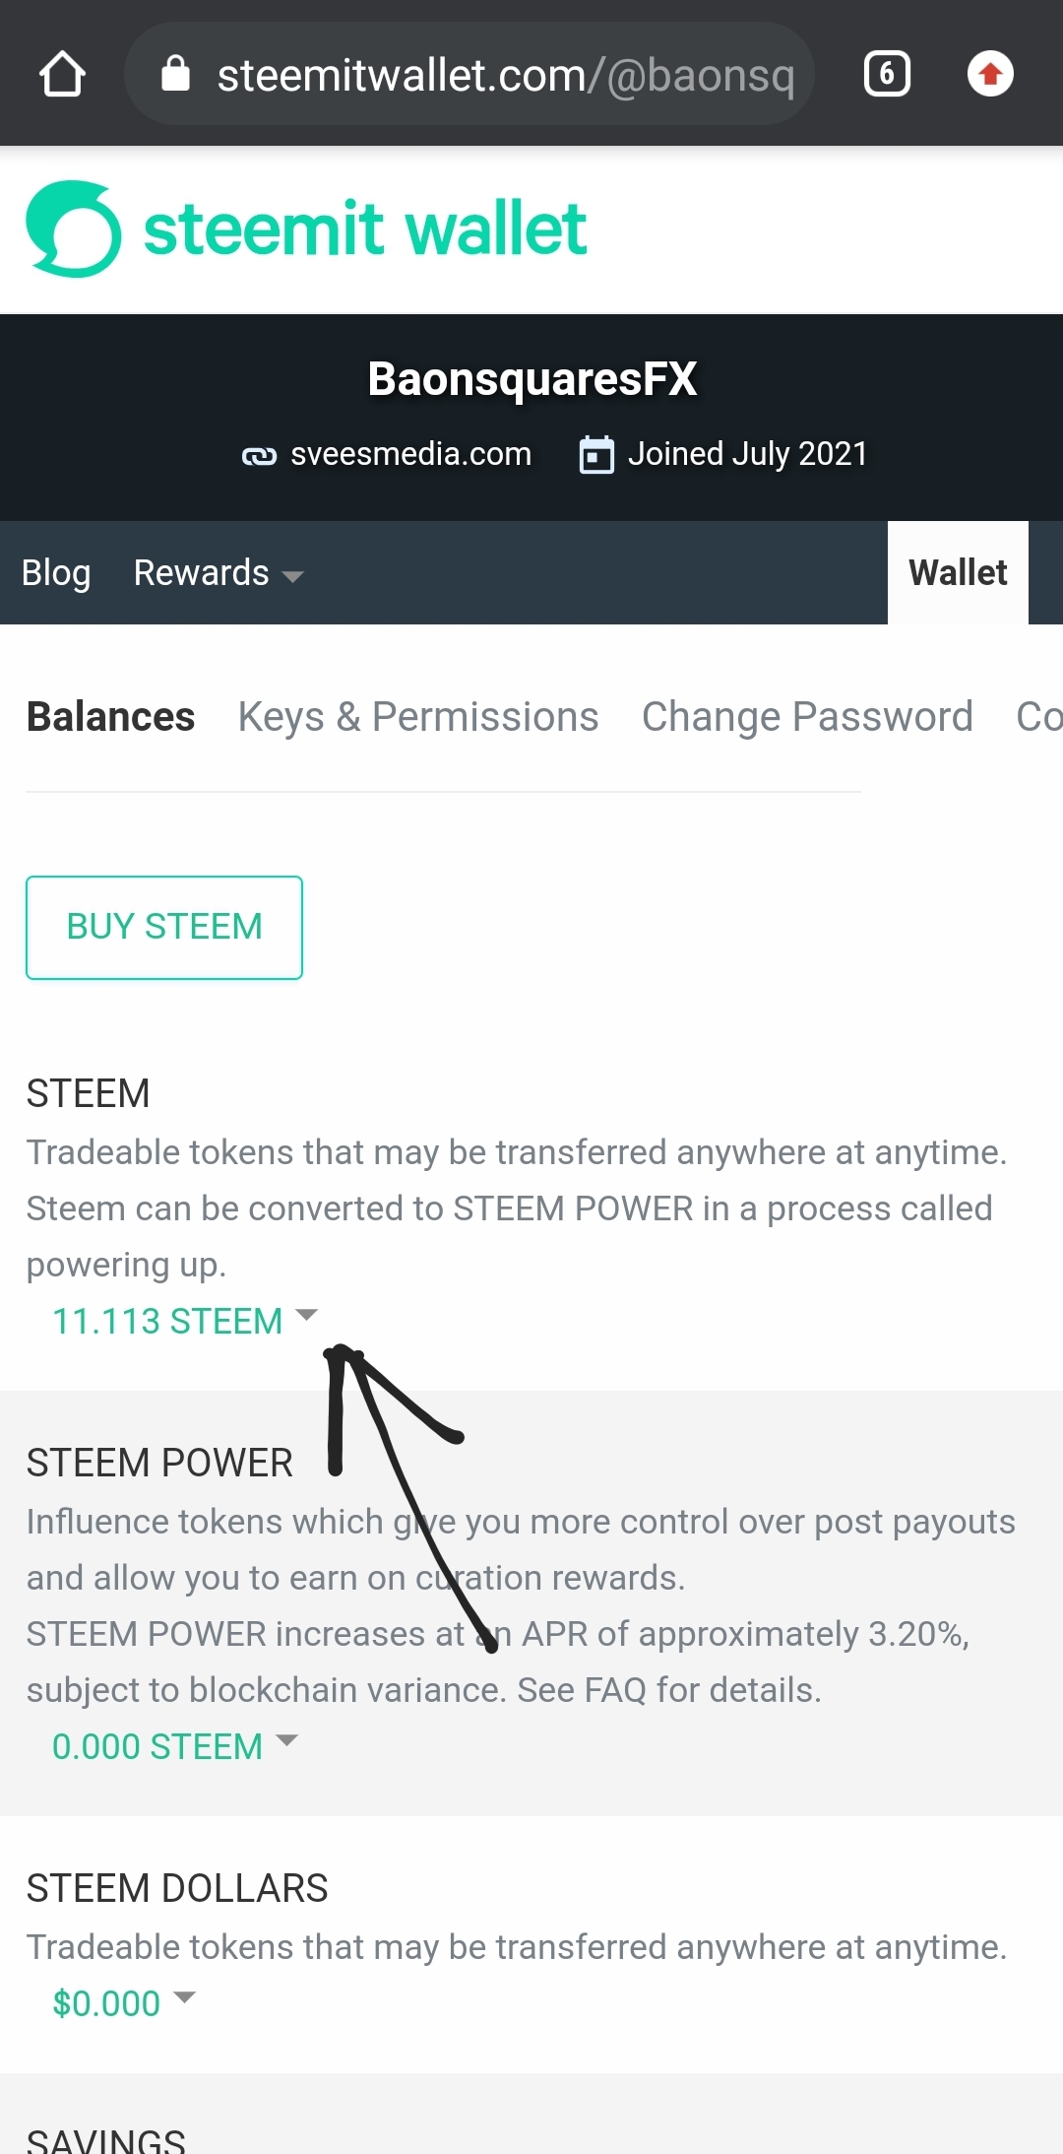
Task: Open the Change Password tab
Action: point(807,717)
